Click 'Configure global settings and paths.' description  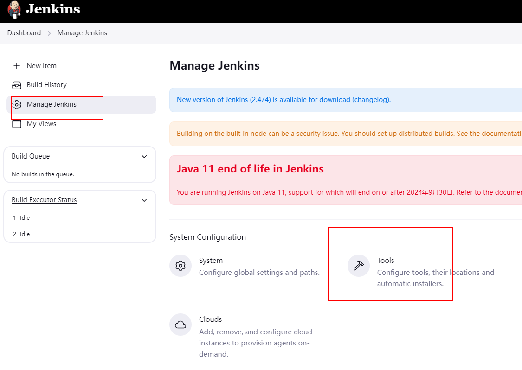[259, 273]
